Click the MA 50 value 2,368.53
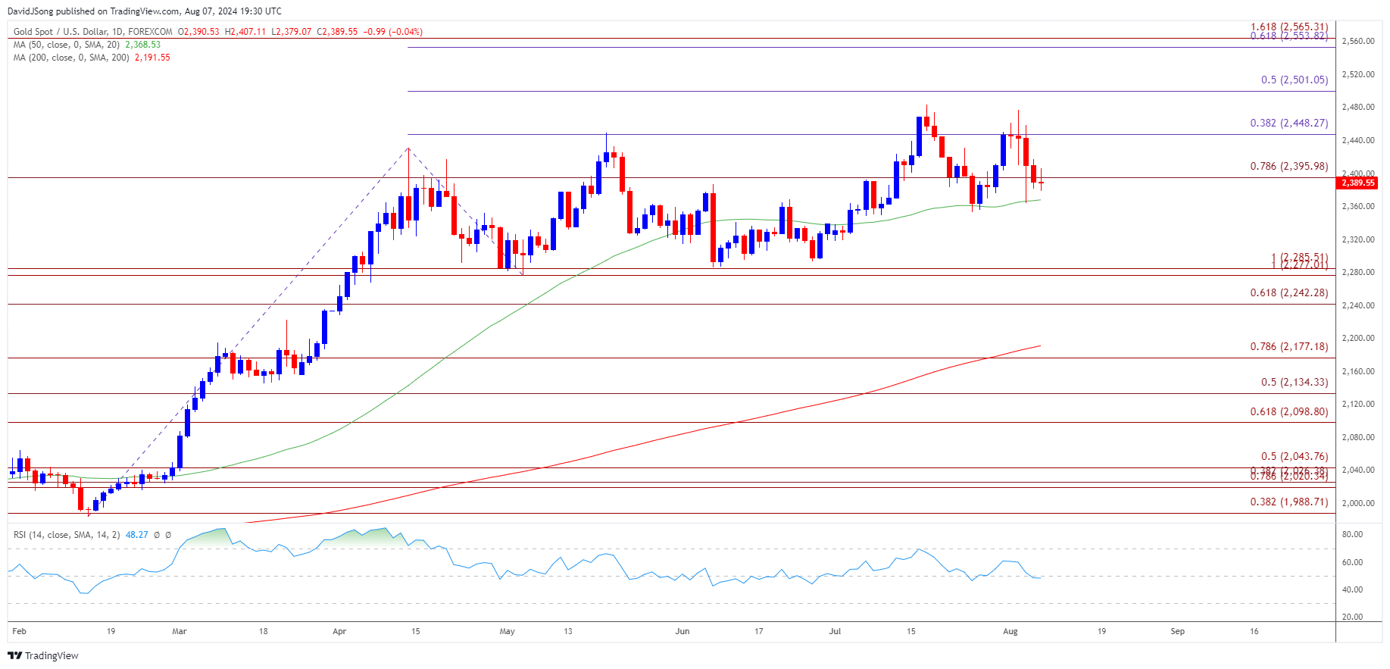The width and height of the screenshot is (1390, 669). pyautogui.click(x=143, y=45)
